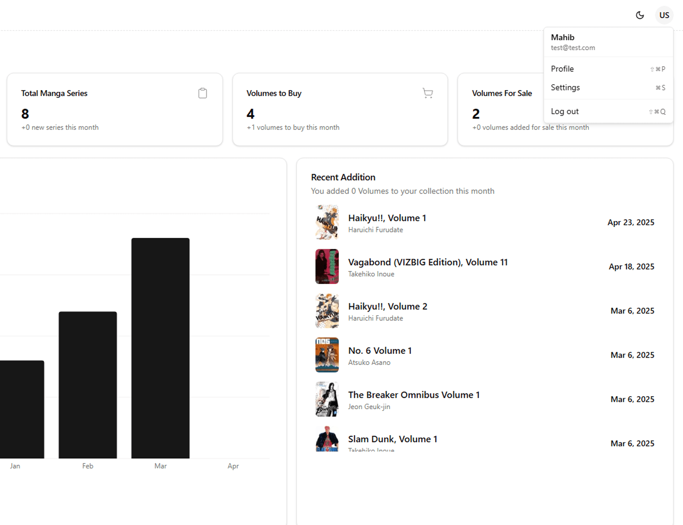Open Slam Dunk Volume 1 cover thumbnail
The image size is (683, 525).
click(327, 439)
